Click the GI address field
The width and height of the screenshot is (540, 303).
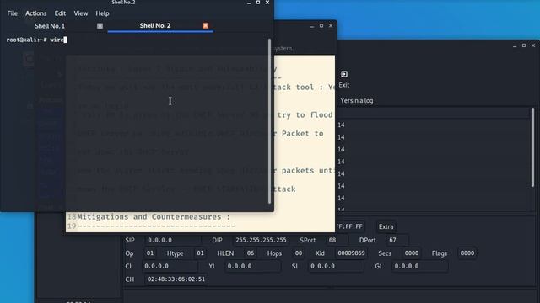(420, 266)
